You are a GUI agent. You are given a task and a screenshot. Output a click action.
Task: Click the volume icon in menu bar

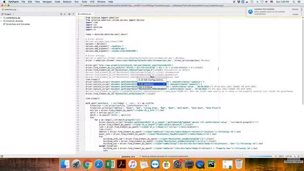(267, 2)
